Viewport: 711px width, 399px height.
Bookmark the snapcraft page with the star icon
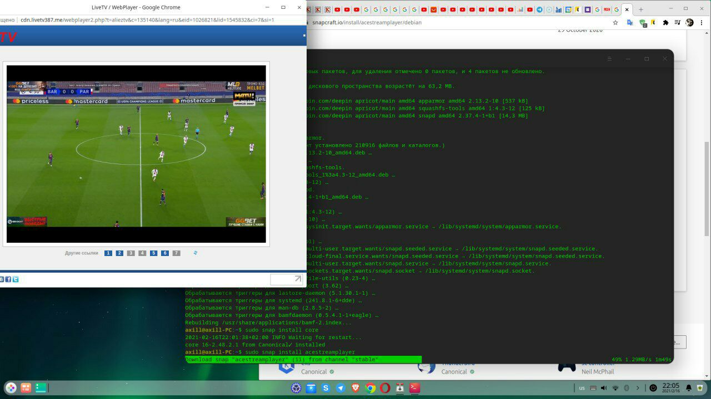click(615, 23)
